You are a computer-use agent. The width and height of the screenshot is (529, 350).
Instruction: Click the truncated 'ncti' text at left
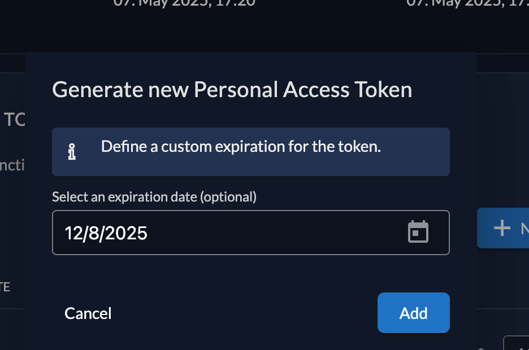[x=12, y=167]
